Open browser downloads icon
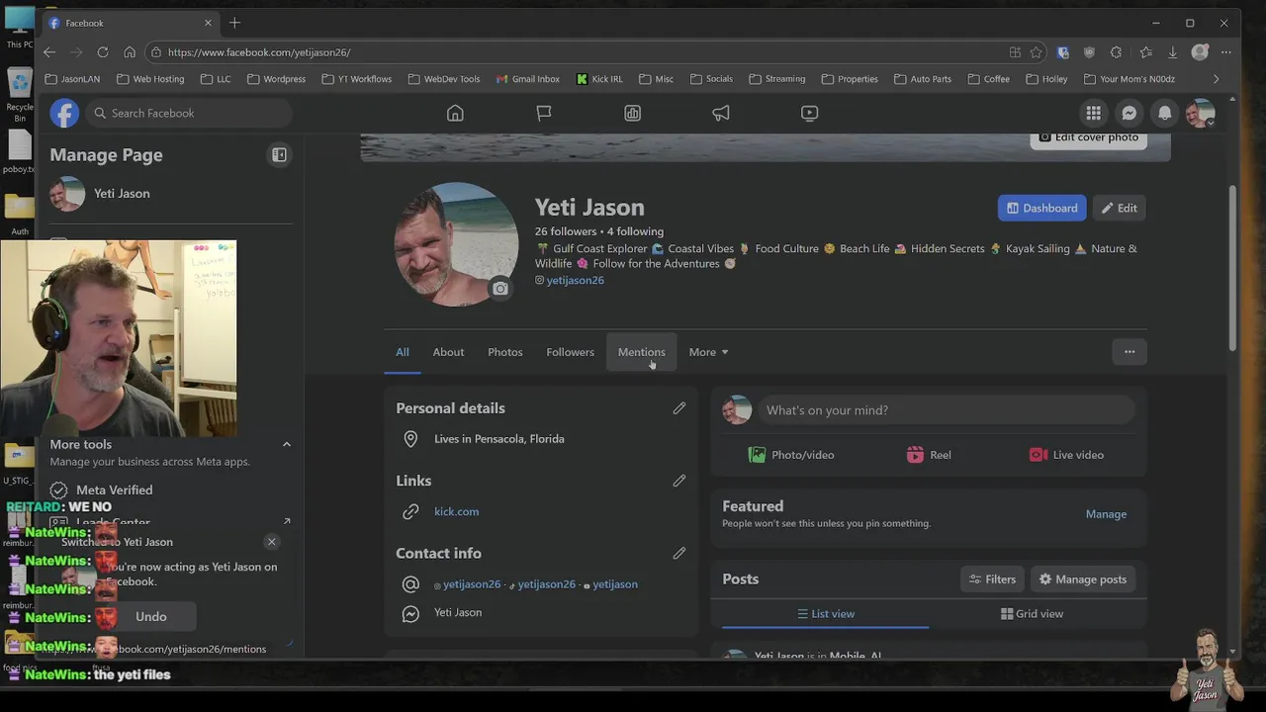Viewport: 1266px width, 712px height. click(1172, 52)
